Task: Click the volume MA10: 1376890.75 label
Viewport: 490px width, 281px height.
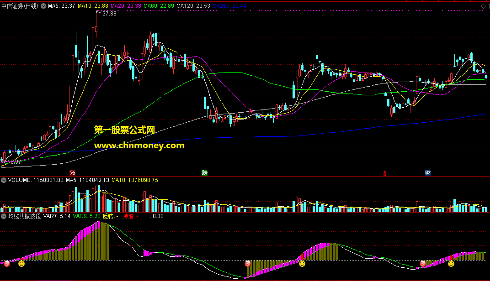Action: [135, 180]
